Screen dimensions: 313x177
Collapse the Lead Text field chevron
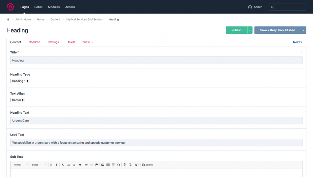pos(302,135)
